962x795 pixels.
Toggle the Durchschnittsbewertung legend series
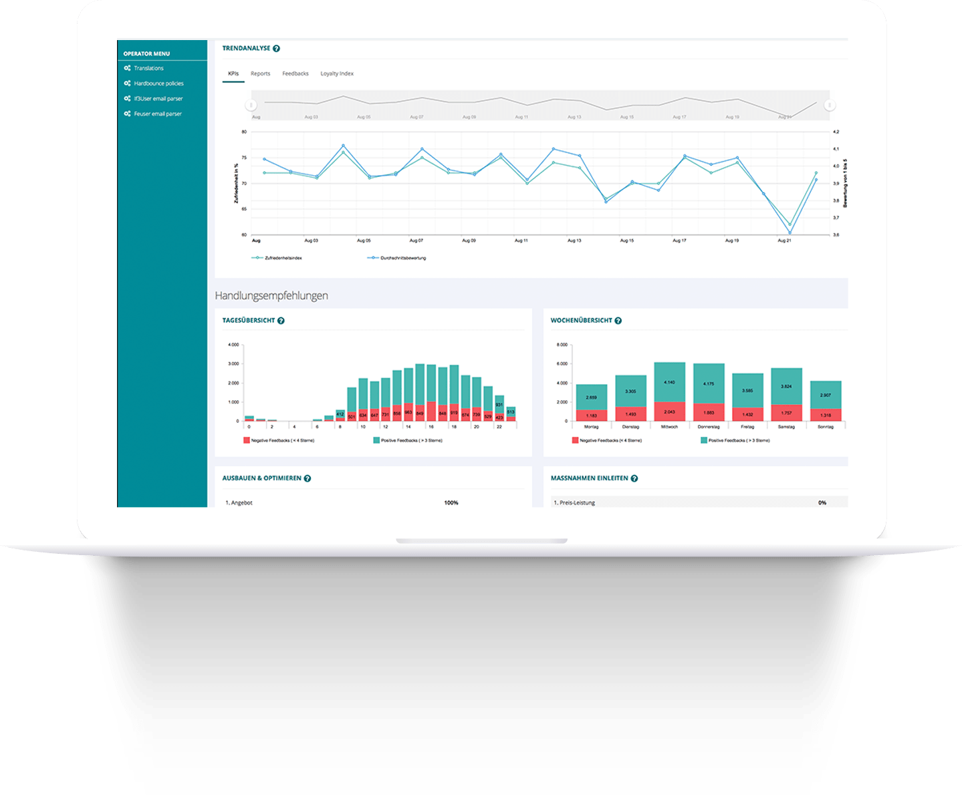point(396,258)
